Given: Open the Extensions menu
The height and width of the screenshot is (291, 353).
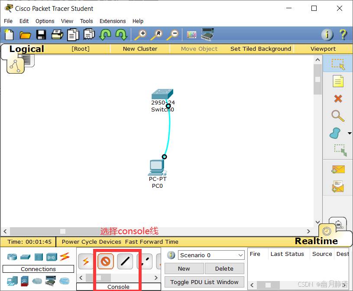Looking at the screenshot, I should click(113, 21).
